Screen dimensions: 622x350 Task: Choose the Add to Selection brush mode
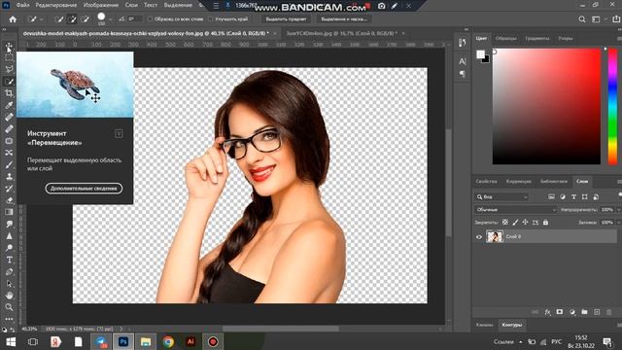tap(72, 19)
